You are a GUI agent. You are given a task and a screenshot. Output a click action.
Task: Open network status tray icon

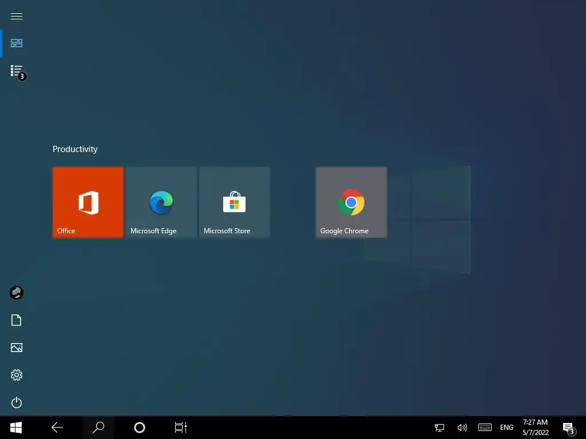(439, 428)
